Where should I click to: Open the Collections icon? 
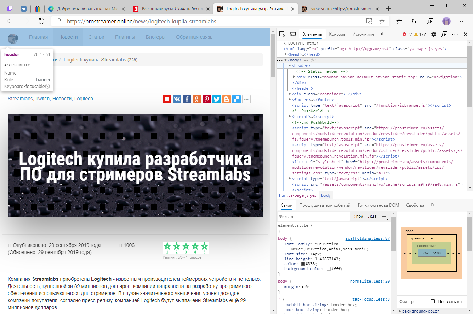415,21
